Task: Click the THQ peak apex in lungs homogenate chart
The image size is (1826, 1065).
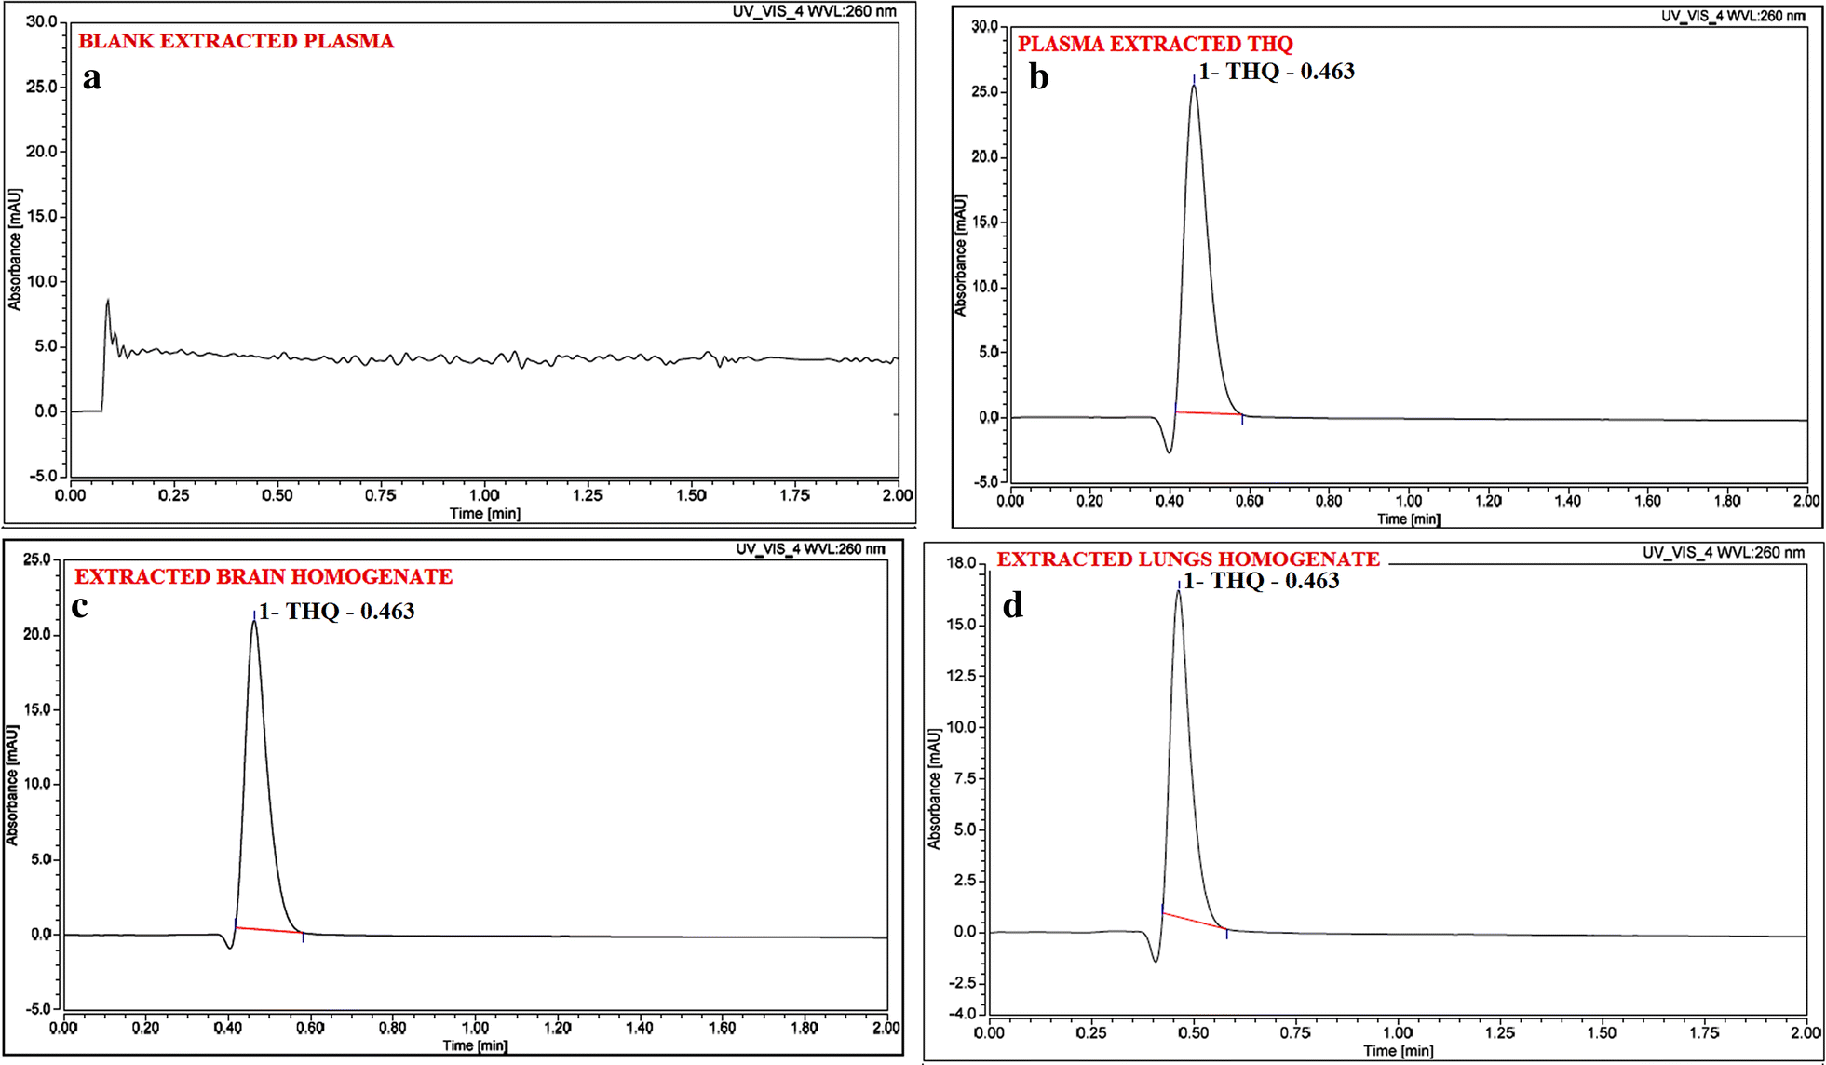Action: [x=1179, y=591]
